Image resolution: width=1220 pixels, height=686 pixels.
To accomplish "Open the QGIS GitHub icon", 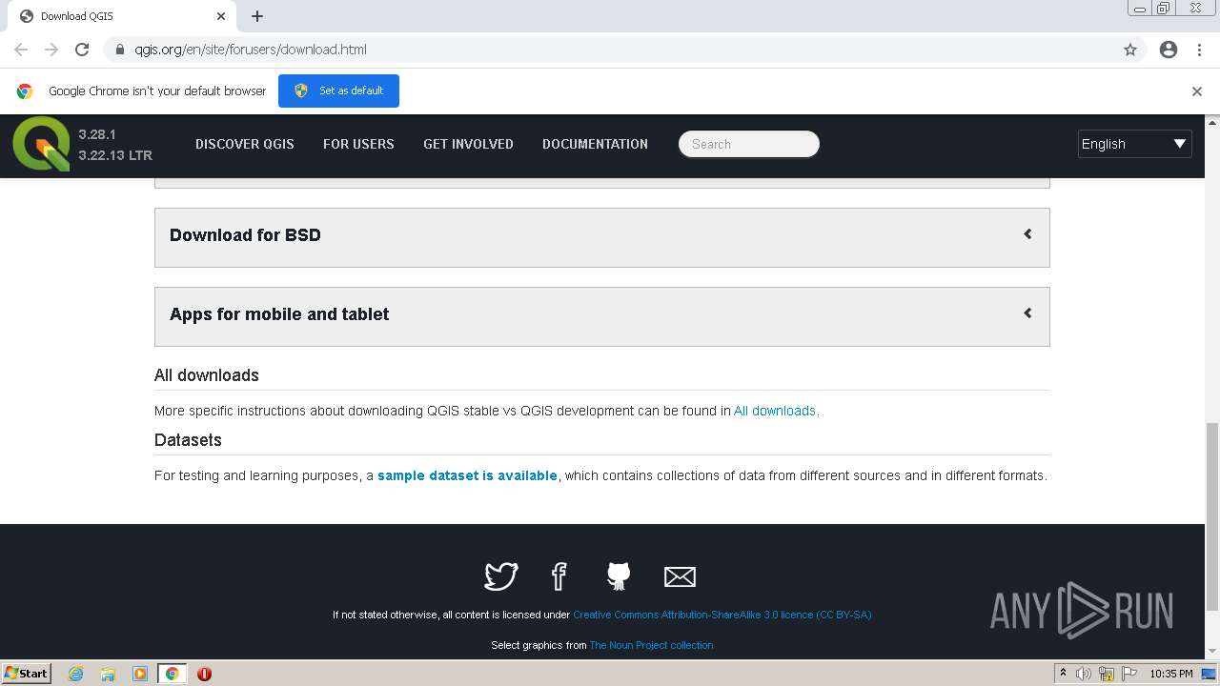I will click(x=619, y=575).
